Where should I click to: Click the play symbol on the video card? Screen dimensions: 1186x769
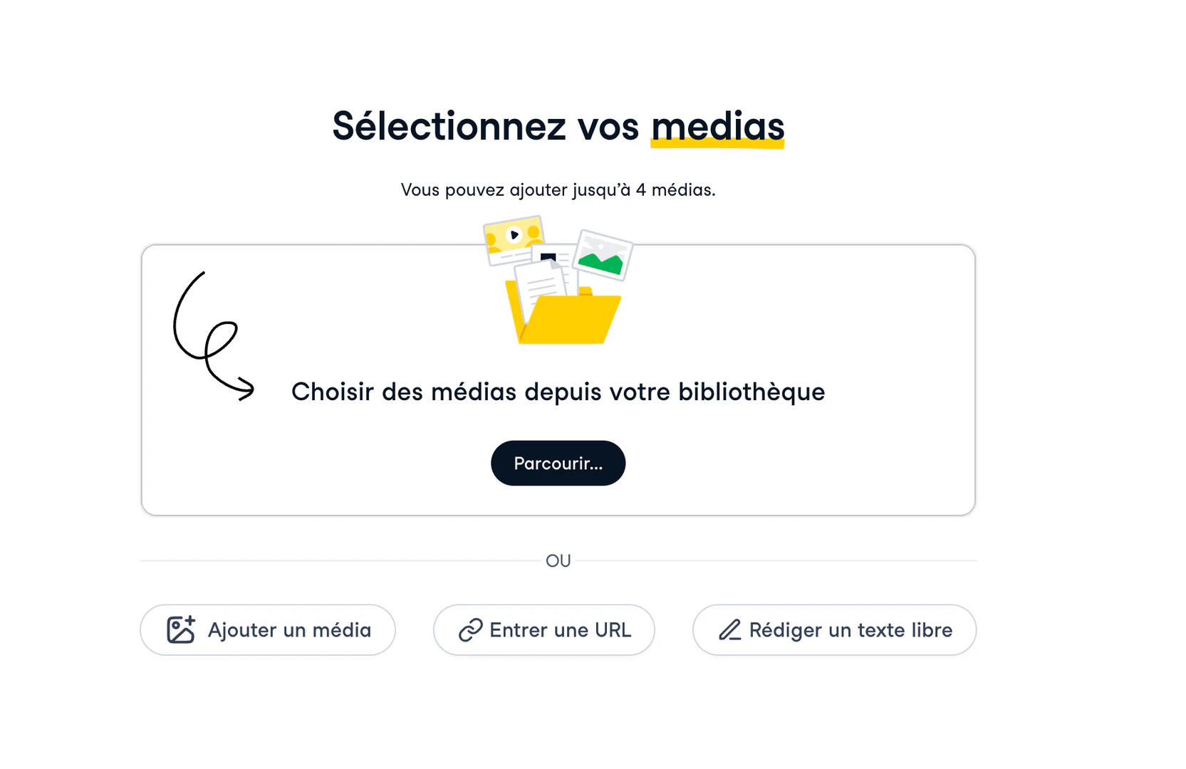pyautogui.click(x=514, y=235)
